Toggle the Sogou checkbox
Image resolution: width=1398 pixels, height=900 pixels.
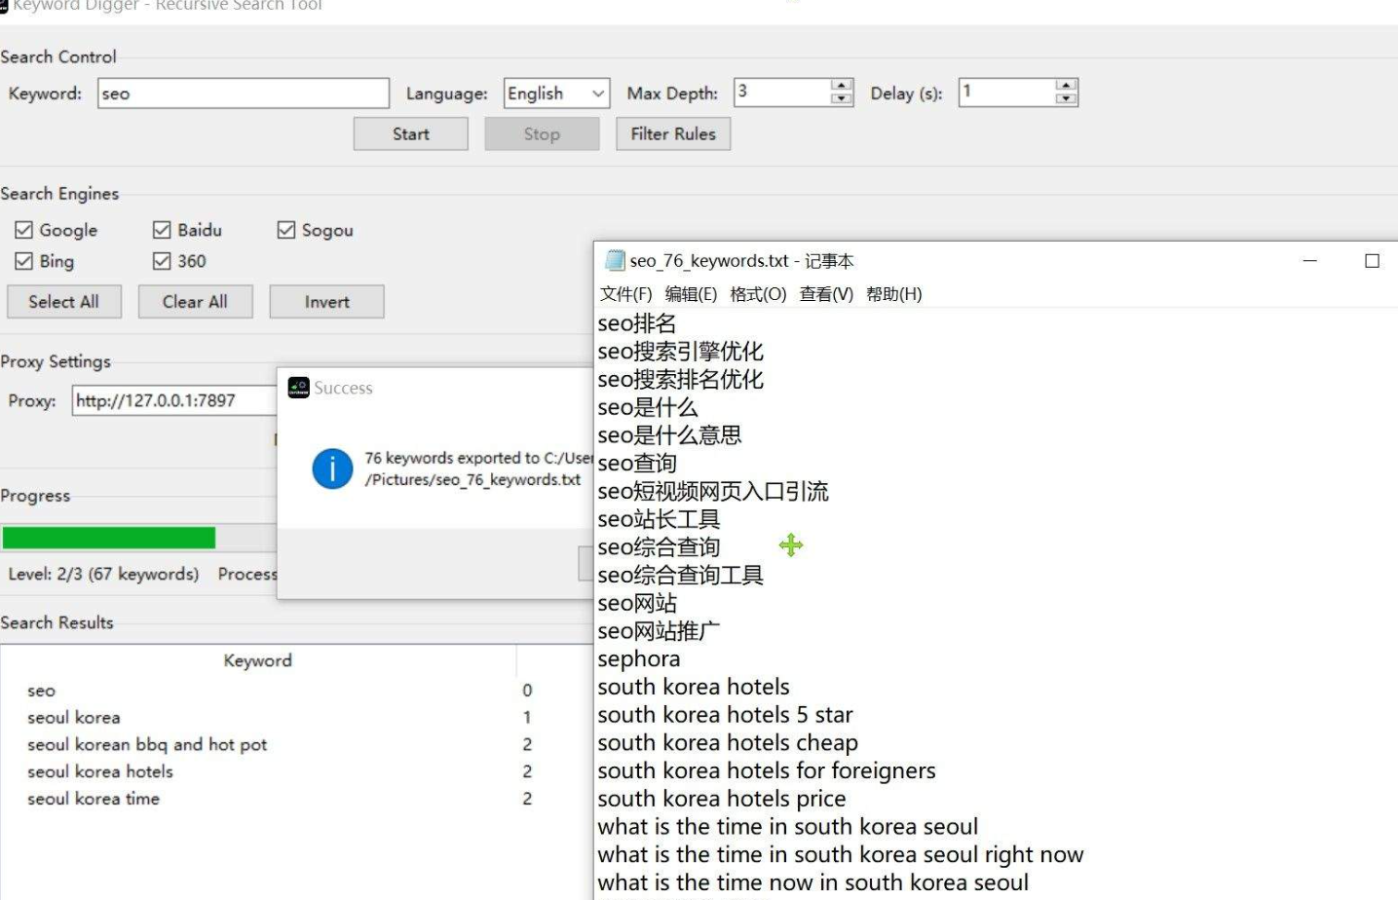pos(285,229)
